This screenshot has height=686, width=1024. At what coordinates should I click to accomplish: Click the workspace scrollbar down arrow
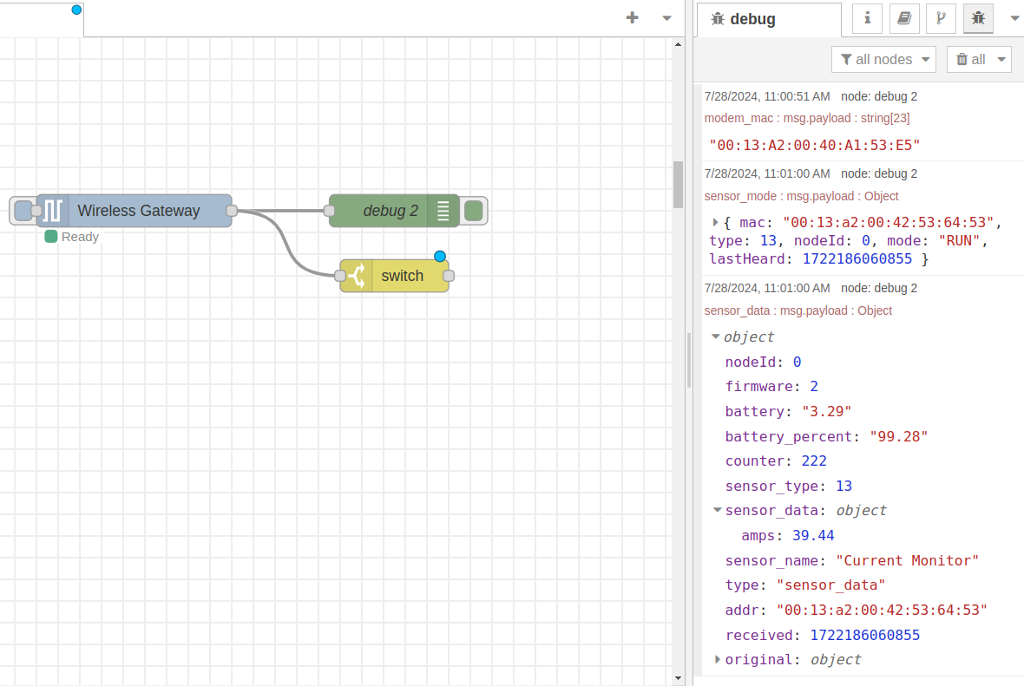[678, 678]
